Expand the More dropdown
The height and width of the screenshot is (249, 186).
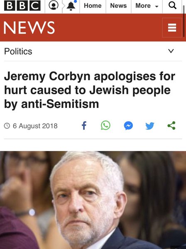click(147, 6)
